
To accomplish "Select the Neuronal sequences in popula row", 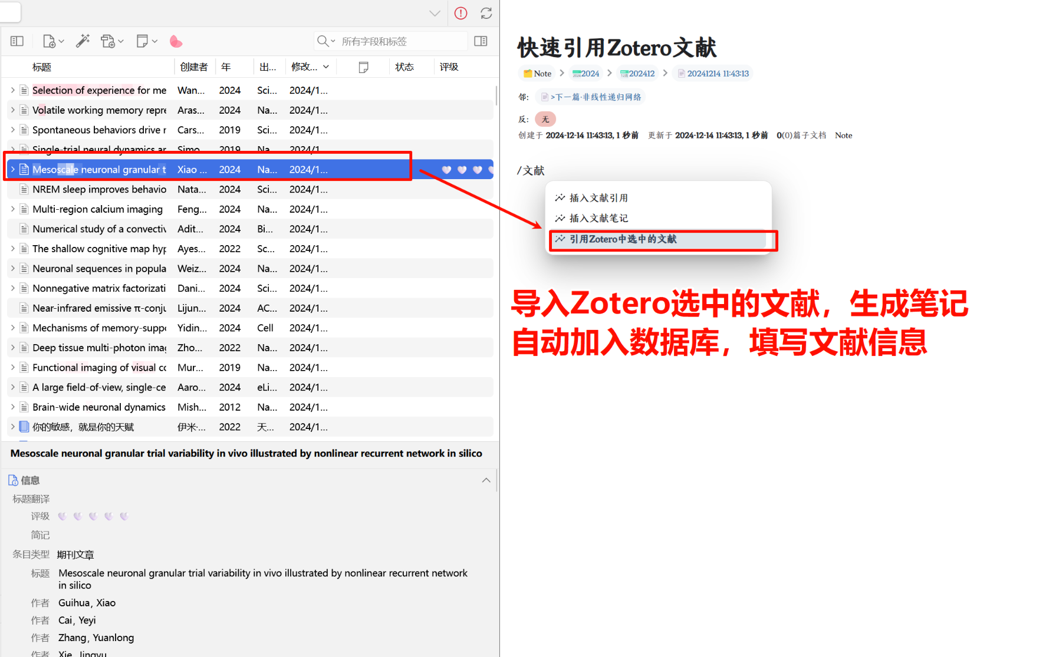I will tap(250, 269).
